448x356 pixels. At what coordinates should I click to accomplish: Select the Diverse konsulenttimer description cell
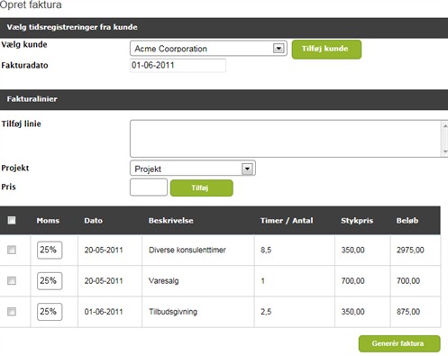coord(198,250)
